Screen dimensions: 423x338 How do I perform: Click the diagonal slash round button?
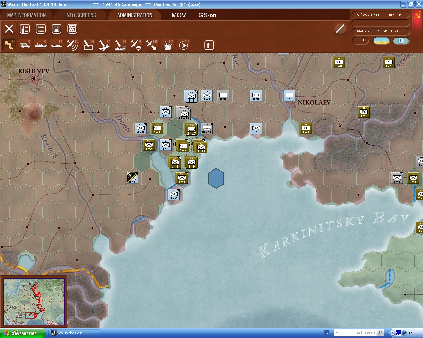click(x=340, y=29)
